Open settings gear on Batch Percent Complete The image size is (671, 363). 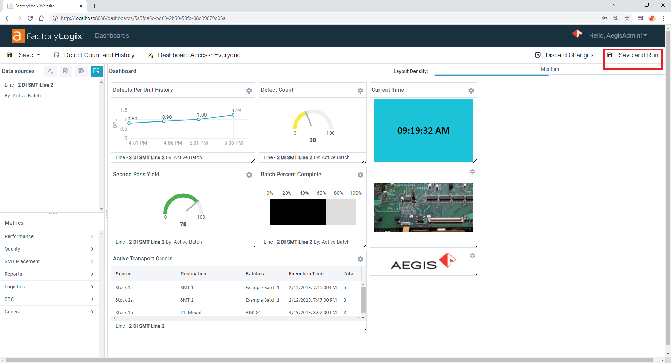click(x=360, y=175)
